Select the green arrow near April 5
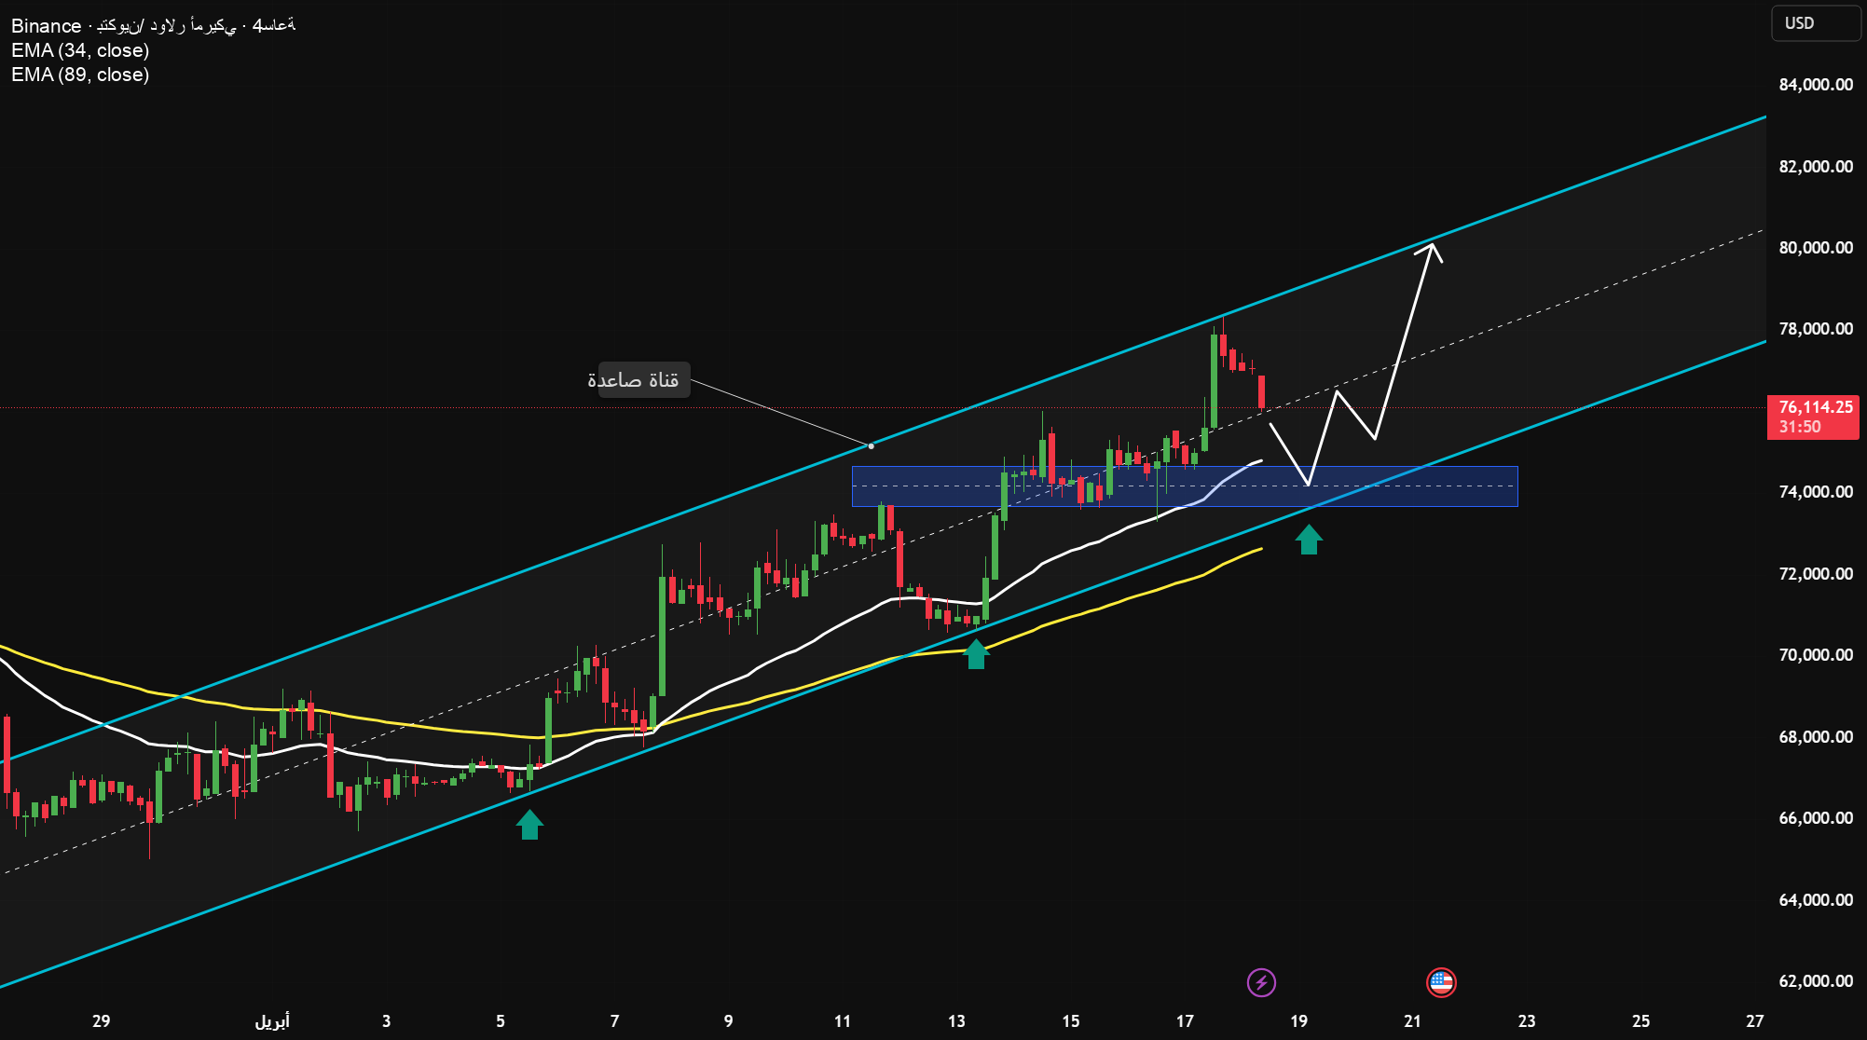Screen dimensions: 1867x1040 tap(529, 825)
